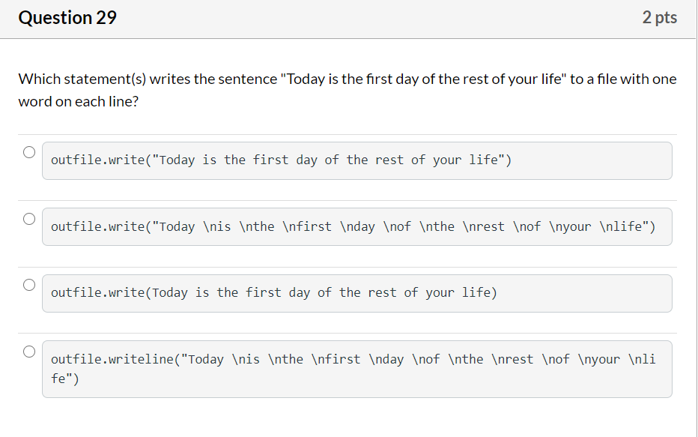
Task: Select the answer writing everything on one line
Action: (28, 151)
